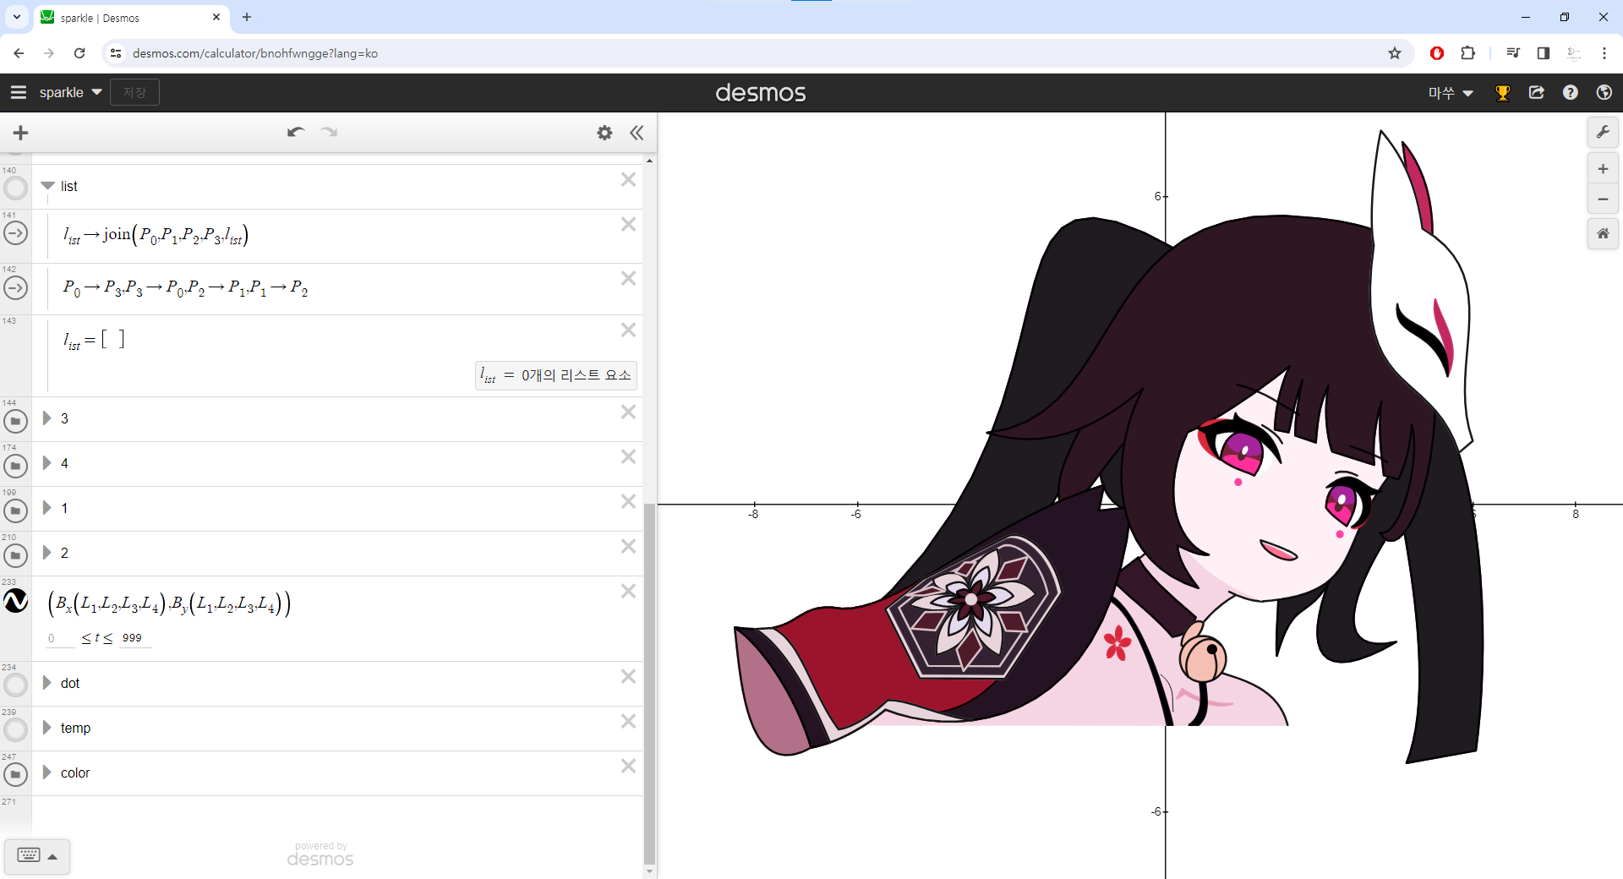Edit the t upper bound 999

(134, 638)
